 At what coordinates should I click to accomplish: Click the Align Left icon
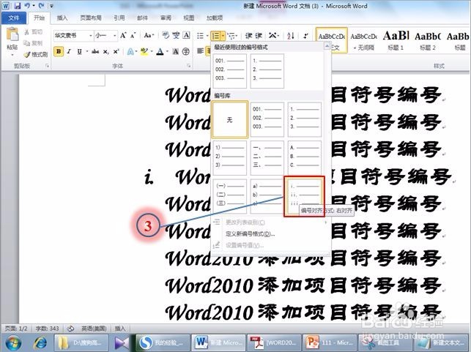(x=200, y=51)
